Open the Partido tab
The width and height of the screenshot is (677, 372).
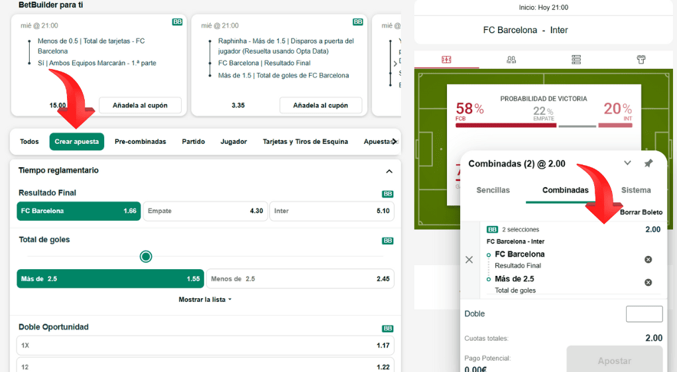click(194, 141)
